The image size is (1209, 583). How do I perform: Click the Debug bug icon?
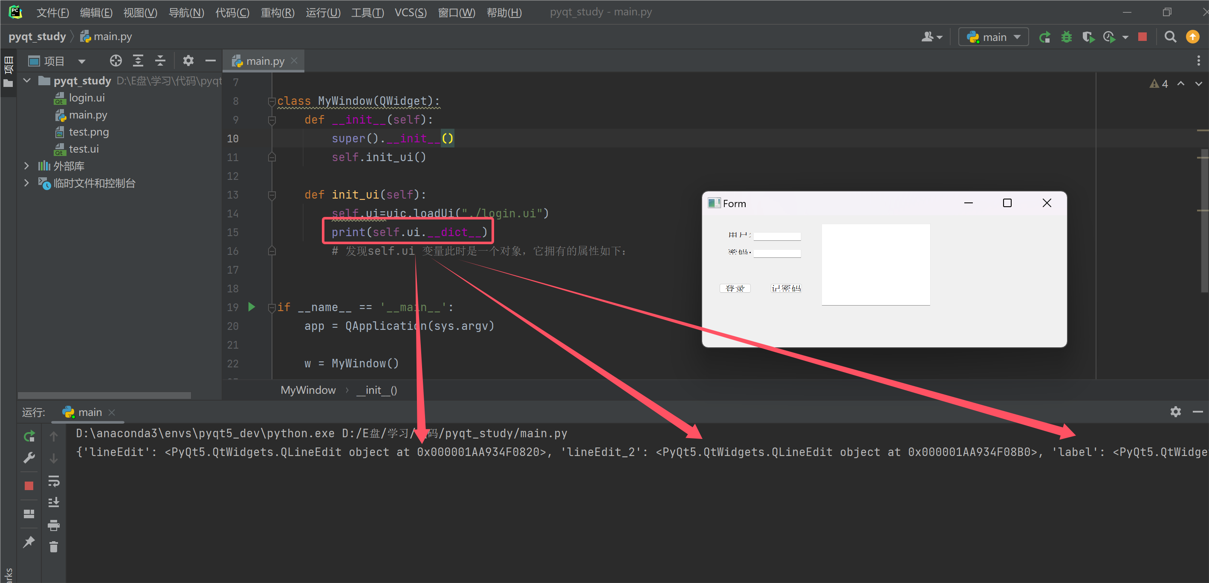pyautogui.click(x=1066, y=37)
